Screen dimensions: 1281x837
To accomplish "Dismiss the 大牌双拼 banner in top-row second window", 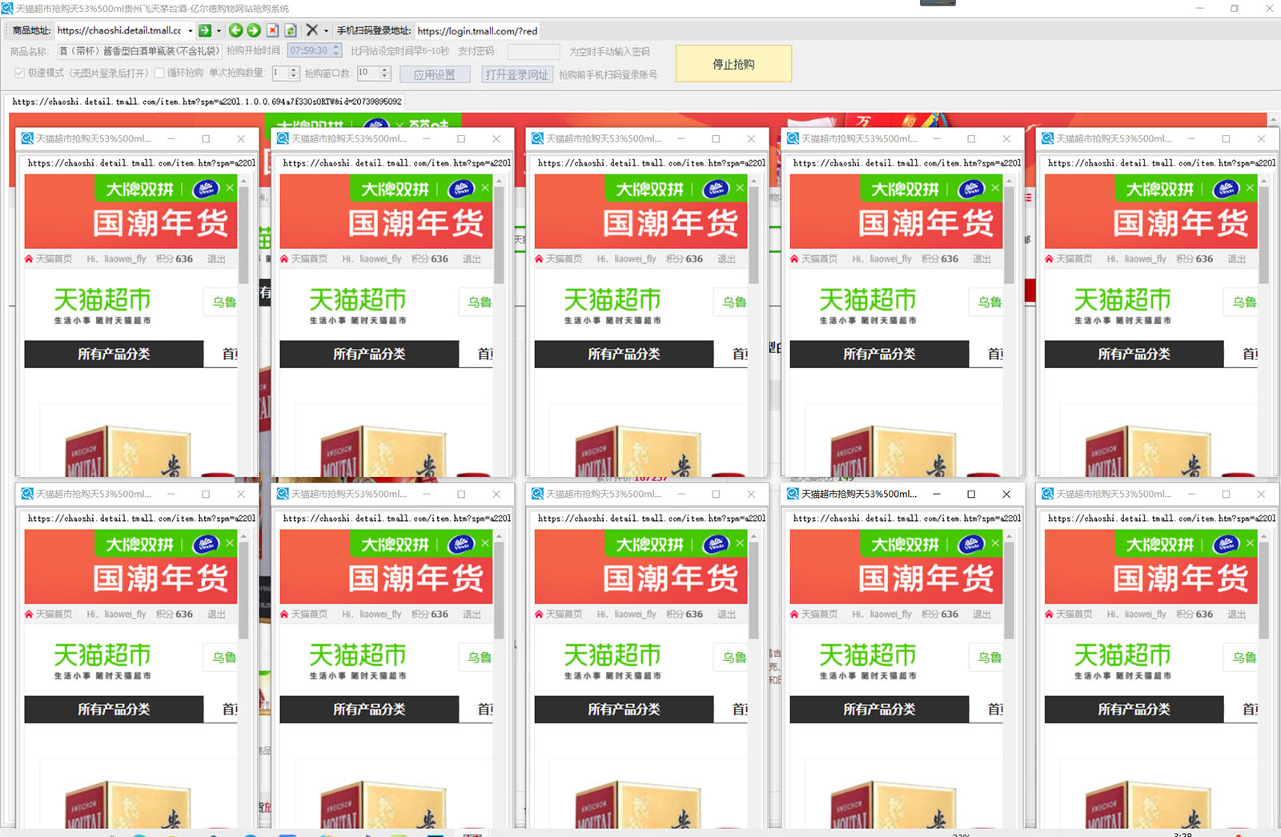I will coord(485,188).
